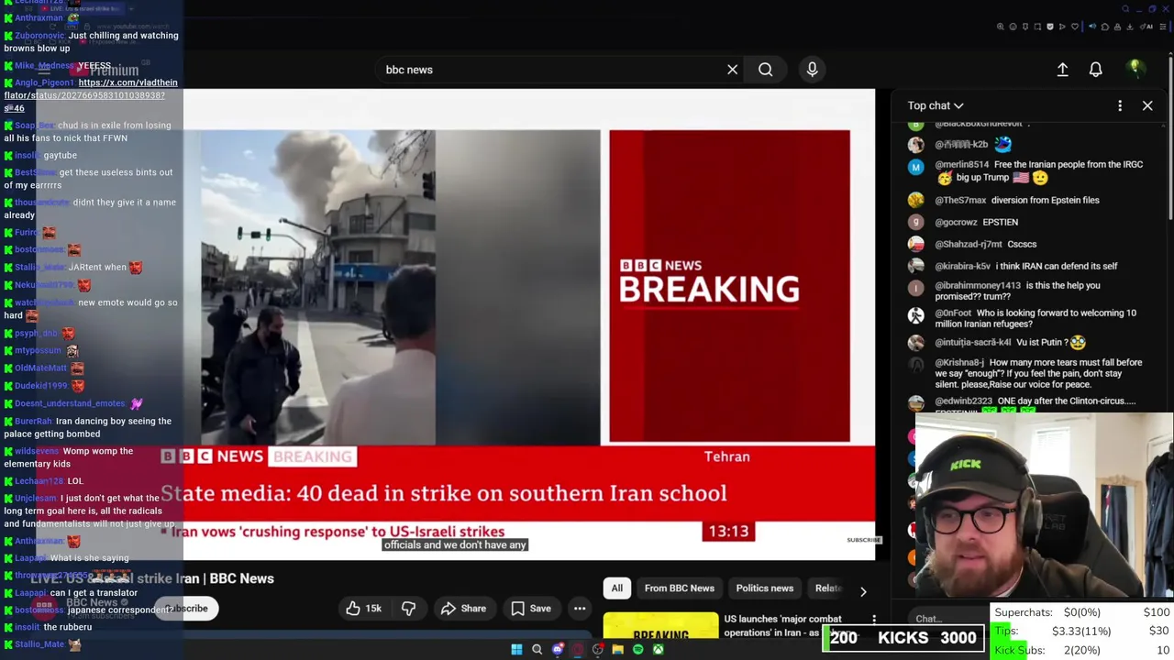Open the browser zoom icon in the toolbar
Screen dimensions: 1174x660
(x=1001, y=27)
